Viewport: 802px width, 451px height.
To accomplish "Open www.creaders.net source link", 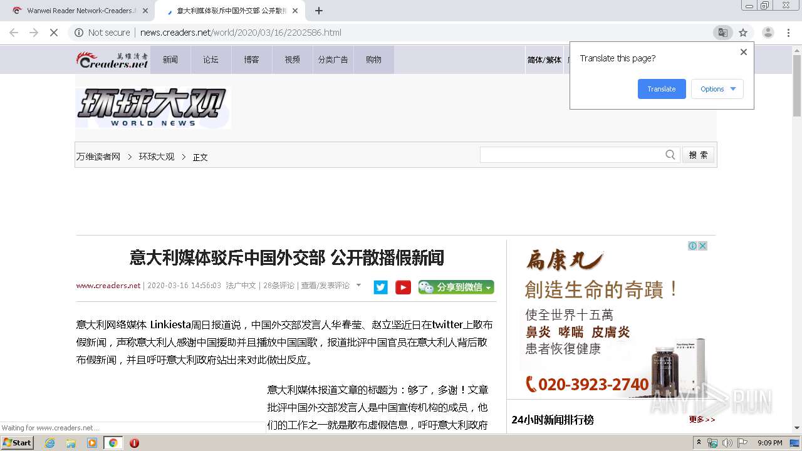I will pyautogui.click(x=108, y=286).
